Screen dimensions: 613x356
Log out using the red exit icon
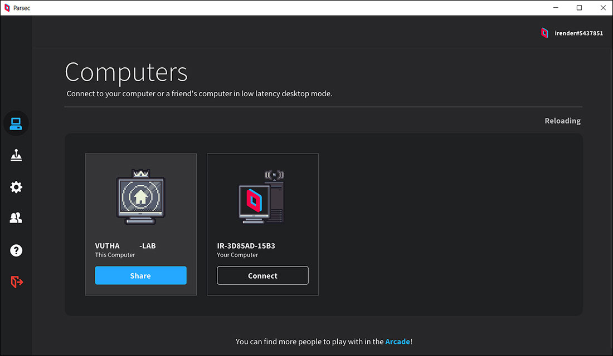(x=16, y=281)
